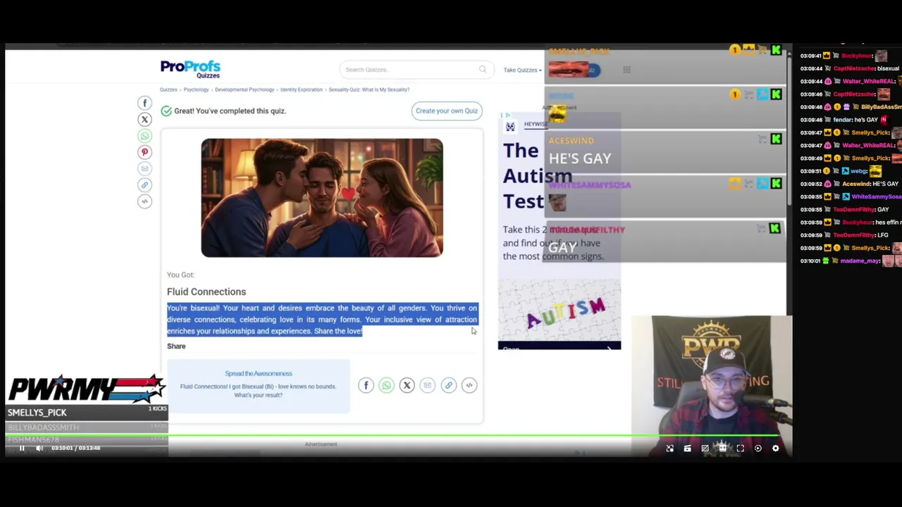Viewport: 902px width, 507px height.
Task: Open the Psychology breadcrumb link
Action: (196, 89)
